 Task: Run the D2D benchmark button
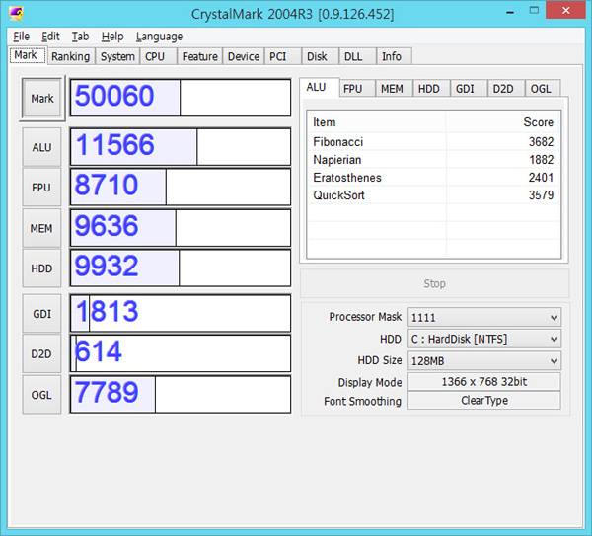point(41,354)
